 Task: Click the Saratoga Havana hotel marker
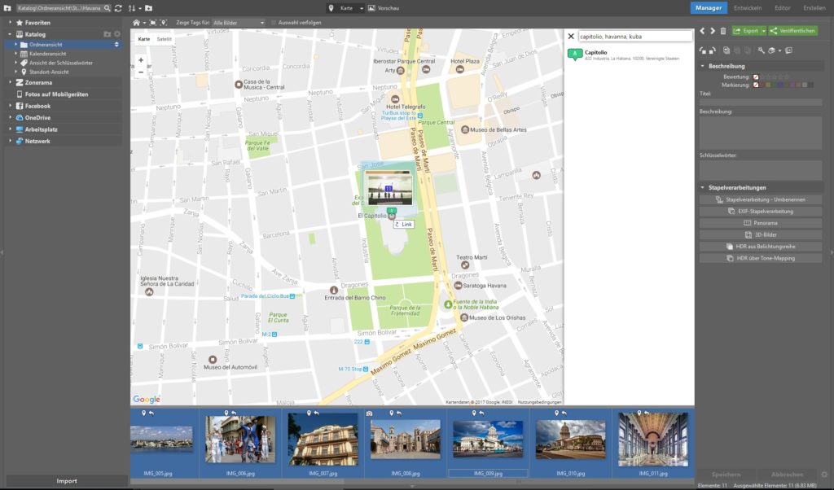(458, 286)
